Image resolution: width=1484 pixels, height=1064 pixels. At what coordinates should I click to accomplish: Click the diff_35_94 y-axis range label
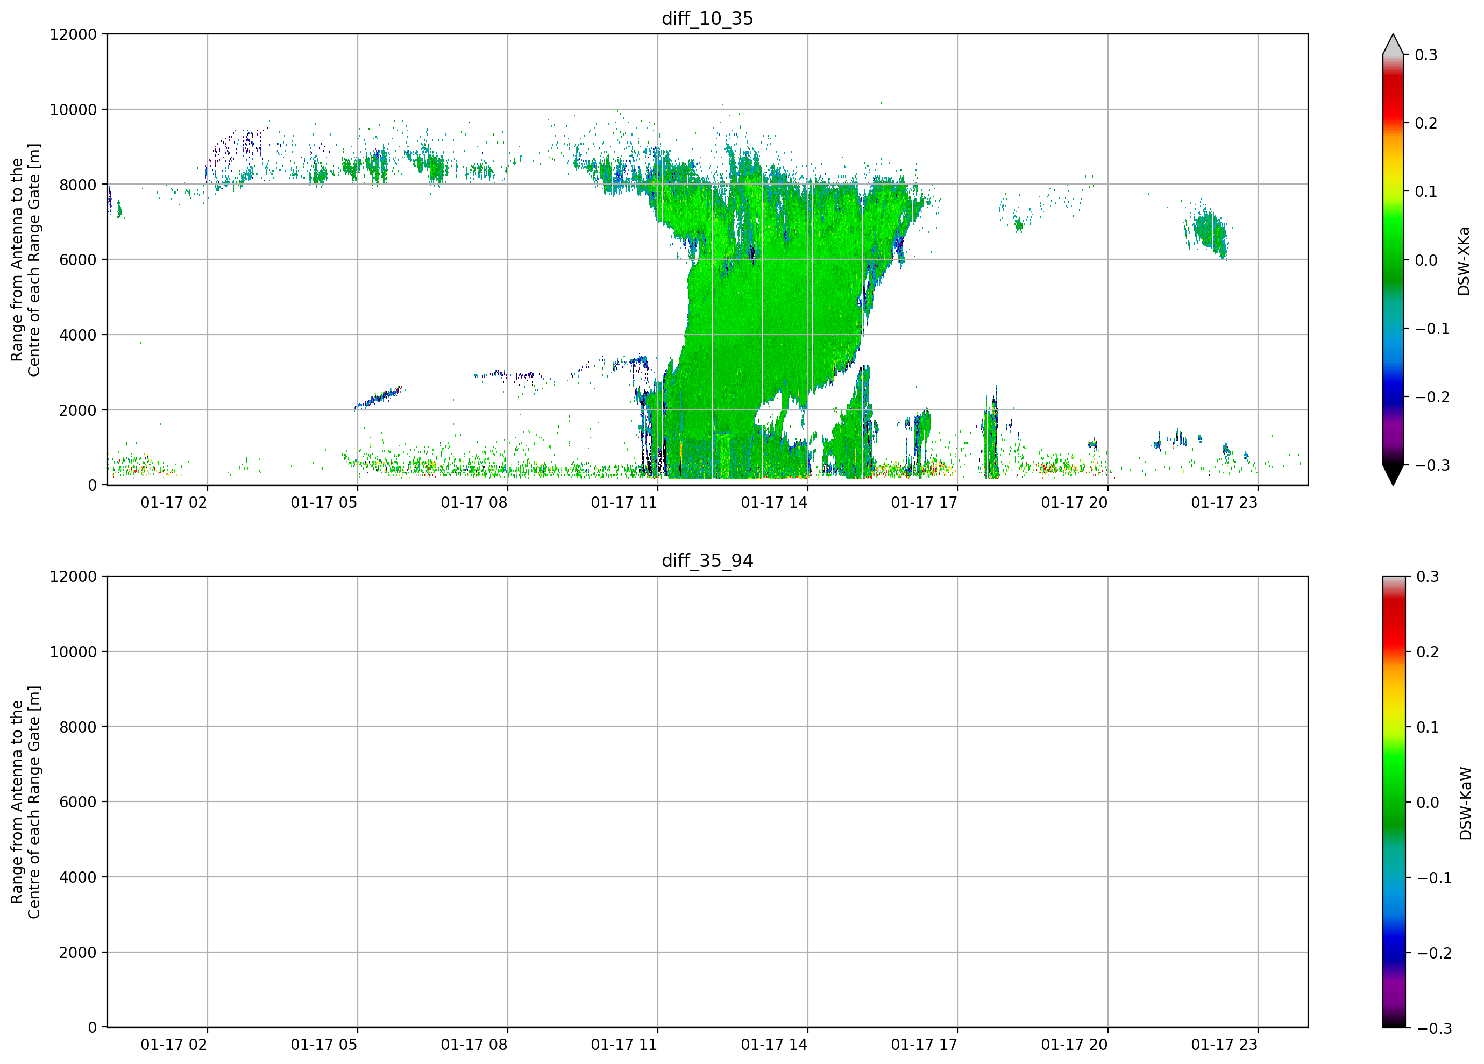pos(25,802)
